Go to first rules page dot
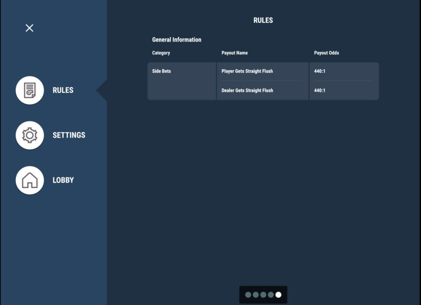421x305 pixels. click(x=248, y=295)
